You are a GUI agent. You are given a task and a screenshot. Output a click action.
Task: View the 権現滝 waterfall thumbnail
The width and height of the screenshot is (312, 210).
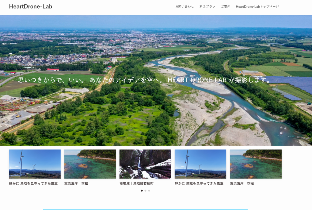pyautogui.click(x=145, y=164)
